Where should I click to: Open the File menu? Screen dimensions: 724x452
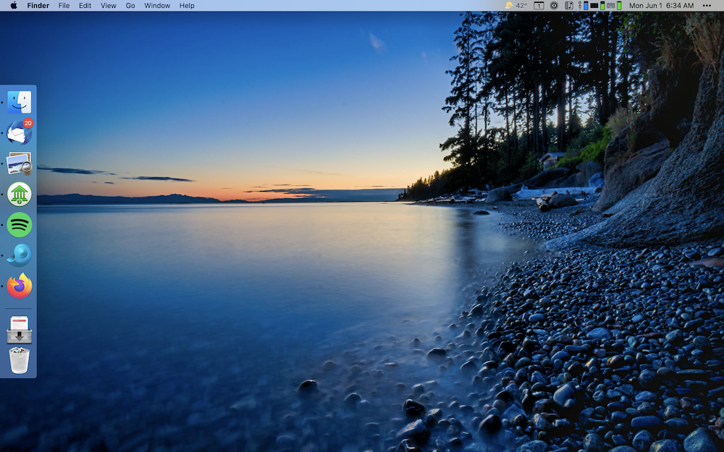click(x=64, y=6)
